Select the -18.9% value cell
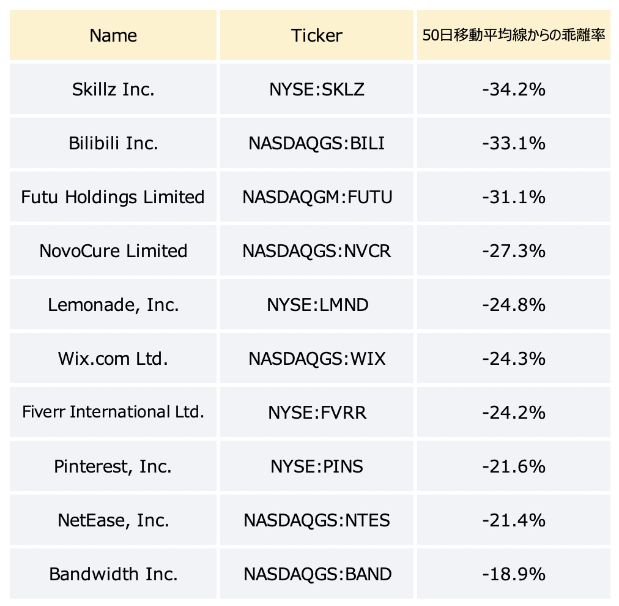This screenshot has width=619, height=606. (x=514, y=574)
